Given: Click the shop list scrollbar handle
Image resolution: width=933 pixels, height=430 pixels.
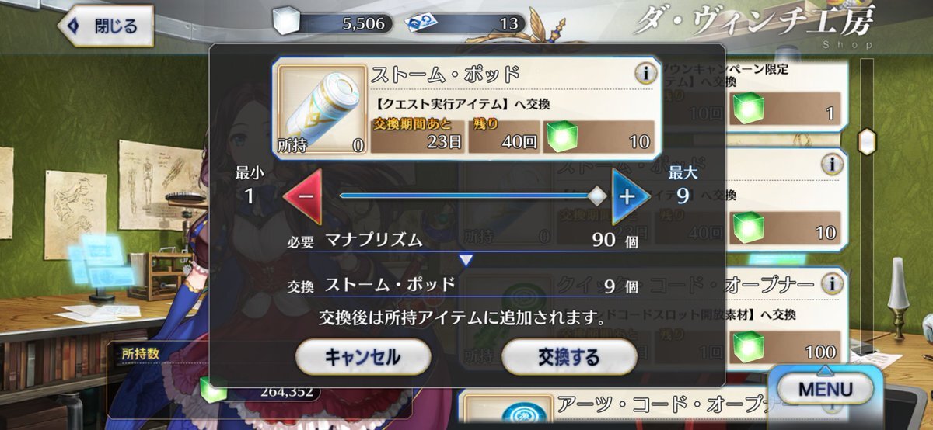Looking at the screenshot, I should pyautogui.click(x=867, y=142).
